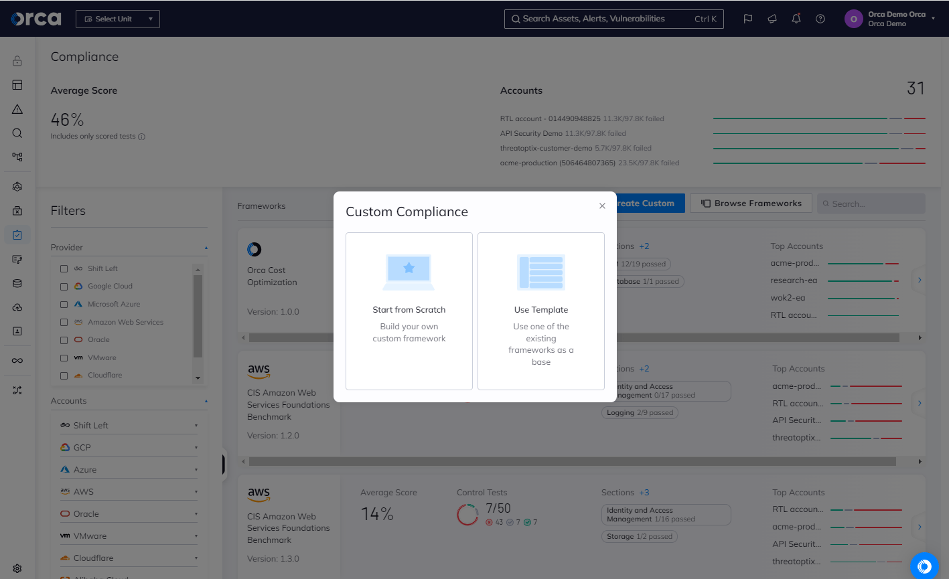Image resolution: width=949 pixels, height=579 pixels.
Task: Click the notifications bell in the top bar
Action: point(796,19)
